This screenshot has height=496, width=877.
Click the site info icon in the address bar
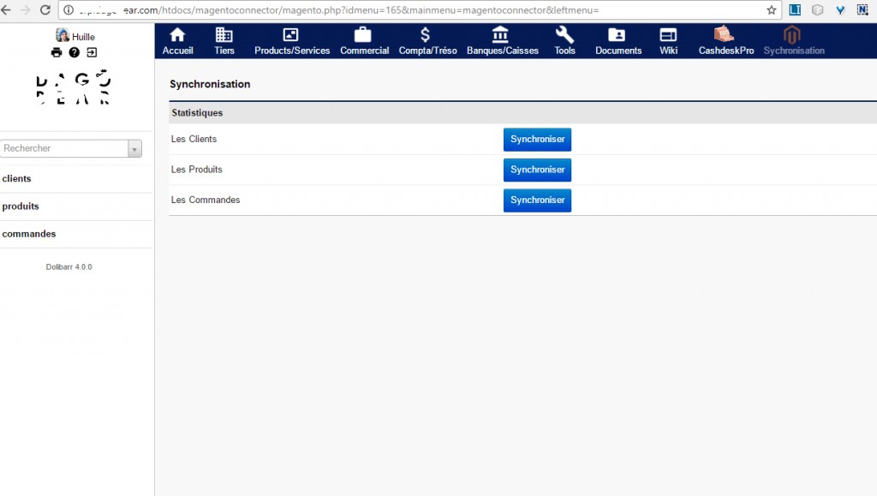(69, 10)
